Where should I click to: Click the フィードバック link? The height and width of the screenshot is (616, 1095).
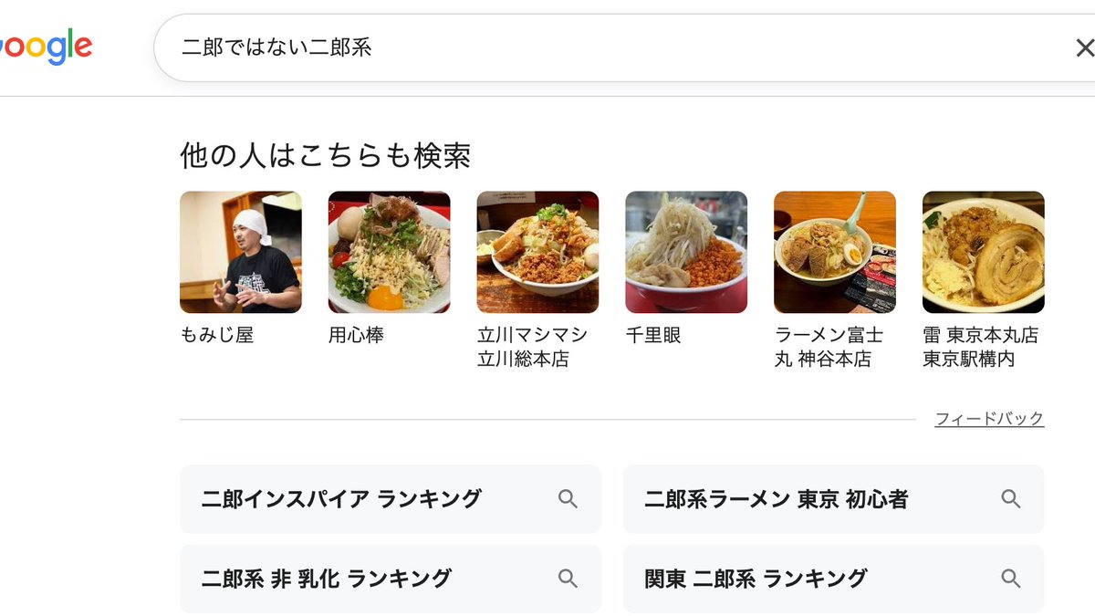[989, 419]
